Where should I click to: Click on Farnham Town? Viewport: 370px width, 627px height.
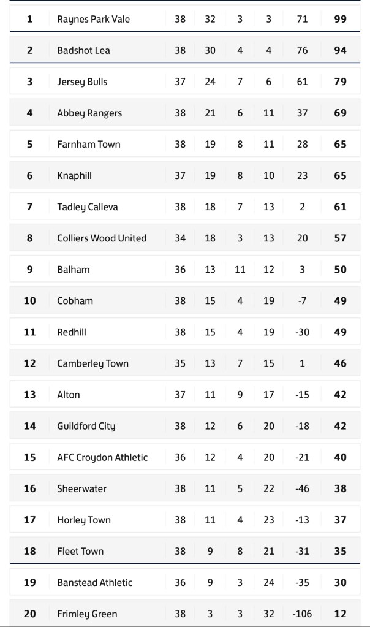pos(89,144)
